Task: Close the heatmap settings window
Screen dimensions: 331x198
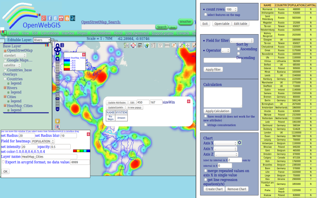Action: (89, 134)
